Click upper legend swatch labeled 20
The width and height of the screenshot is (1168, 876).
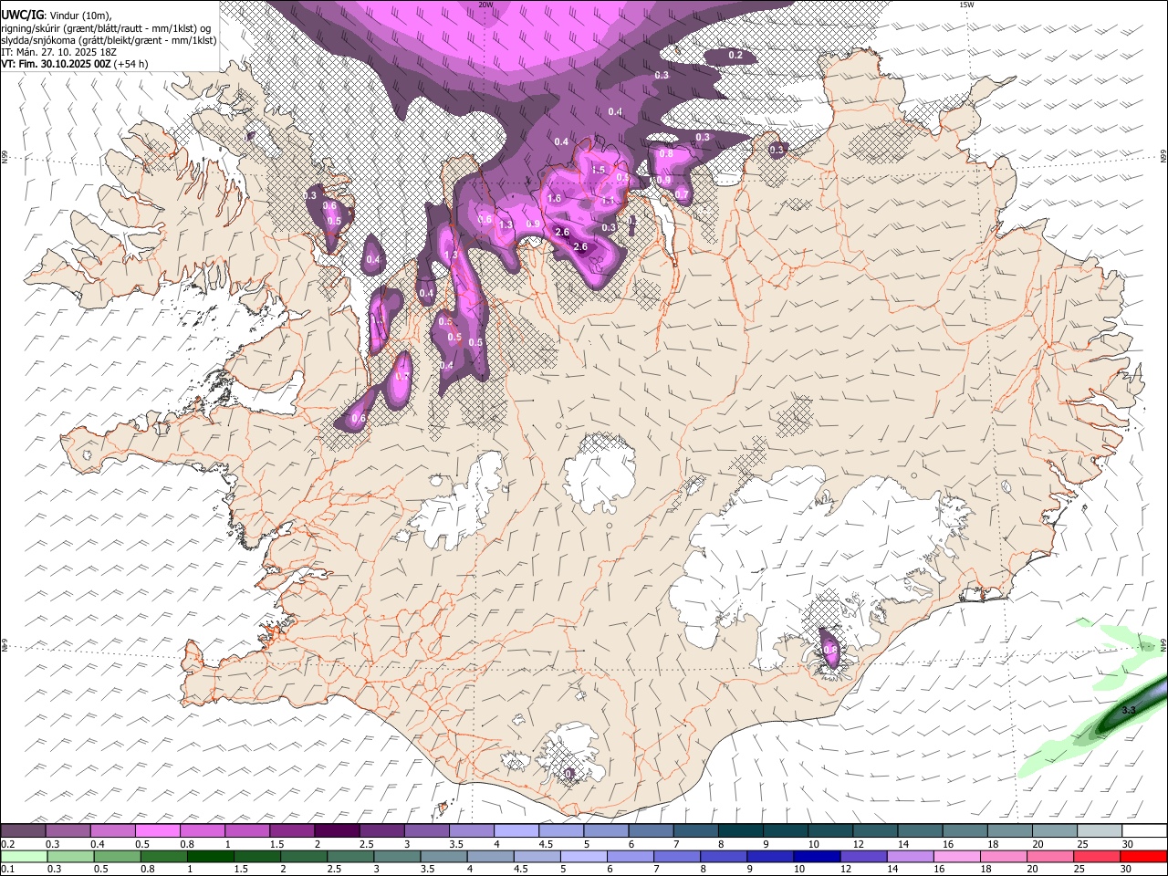click(x=1053, y=831)
